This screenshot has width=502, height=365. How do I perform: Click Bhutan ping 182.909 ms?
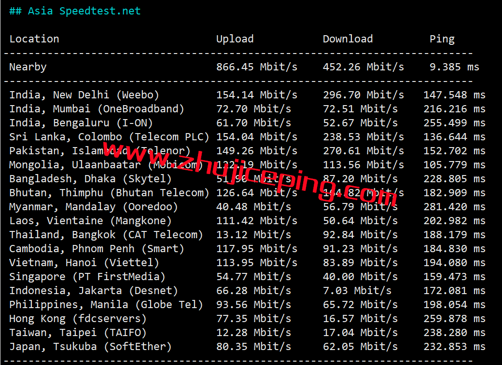click(454, 193)
